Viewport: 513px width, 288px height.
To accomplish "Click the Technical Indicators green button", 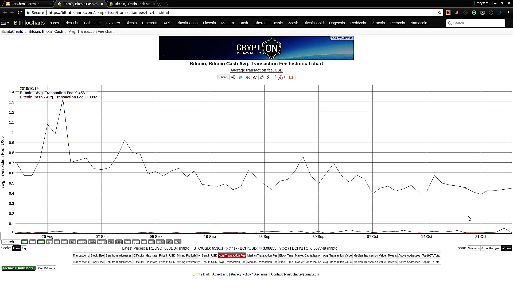I will click(18, 269).
